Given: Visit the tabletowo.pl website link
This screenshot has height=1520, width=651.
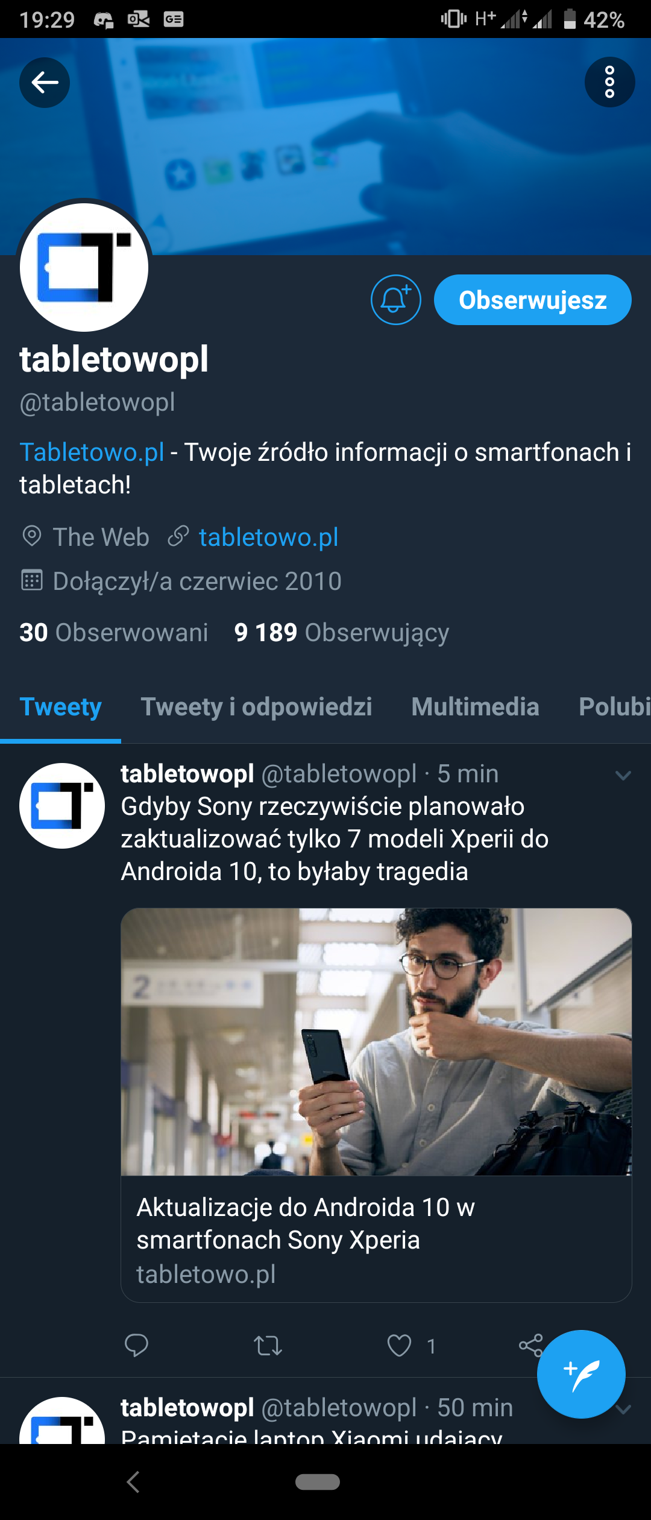Looking at the screenshot, I should [269, 537].
